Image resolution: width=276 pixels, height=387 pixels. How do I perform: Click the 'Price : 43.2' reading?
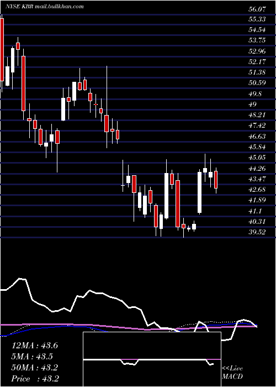35,379
